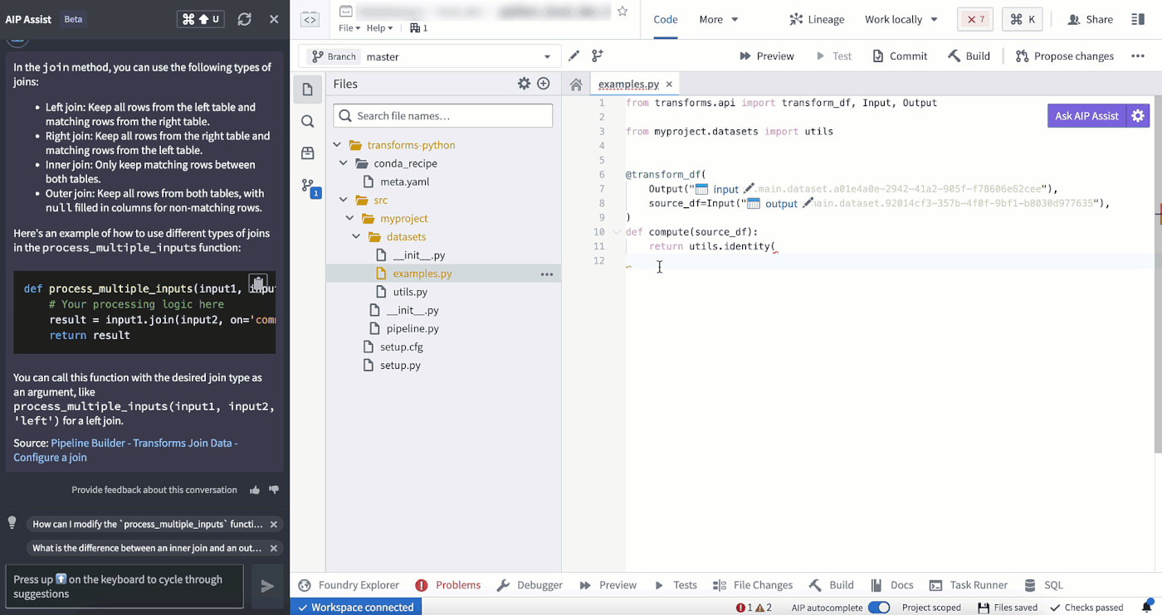
Task: Expand the Work locally dropdown
Action: (901, 19)
